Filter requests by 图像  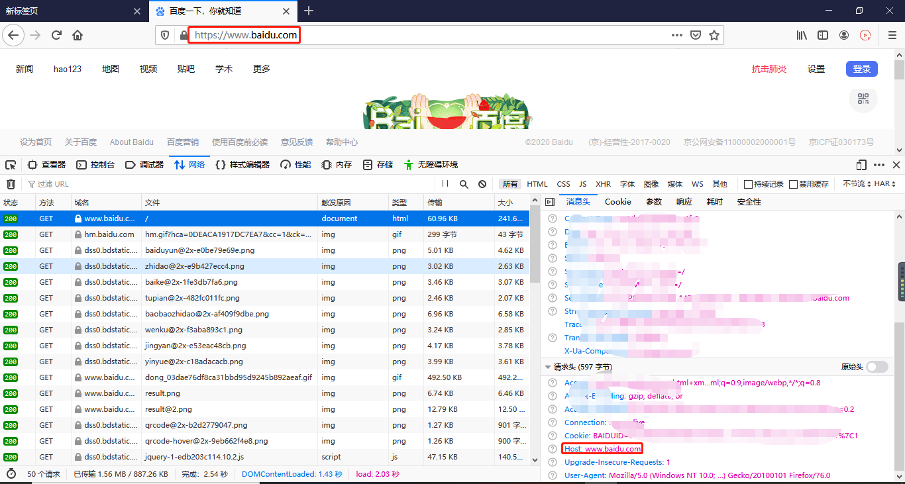[x=651, y=184]
